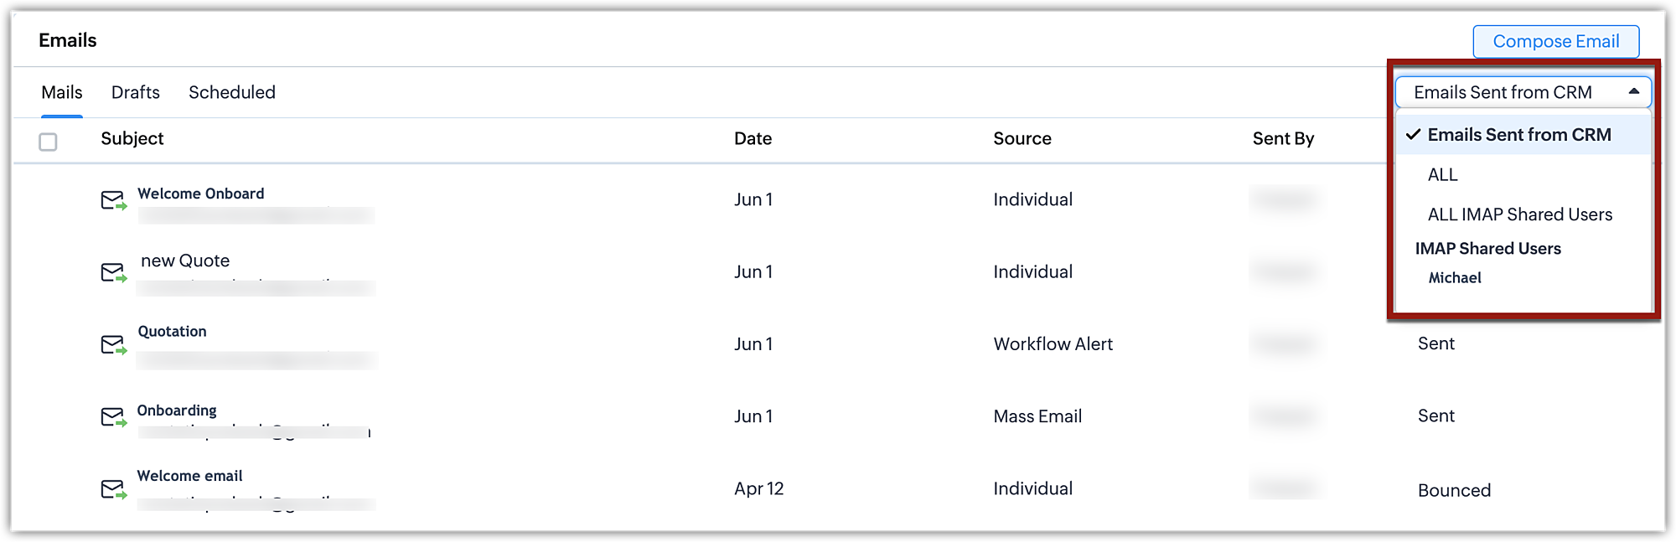
Task: Click the Source column header
Action: pos(1022,138)
